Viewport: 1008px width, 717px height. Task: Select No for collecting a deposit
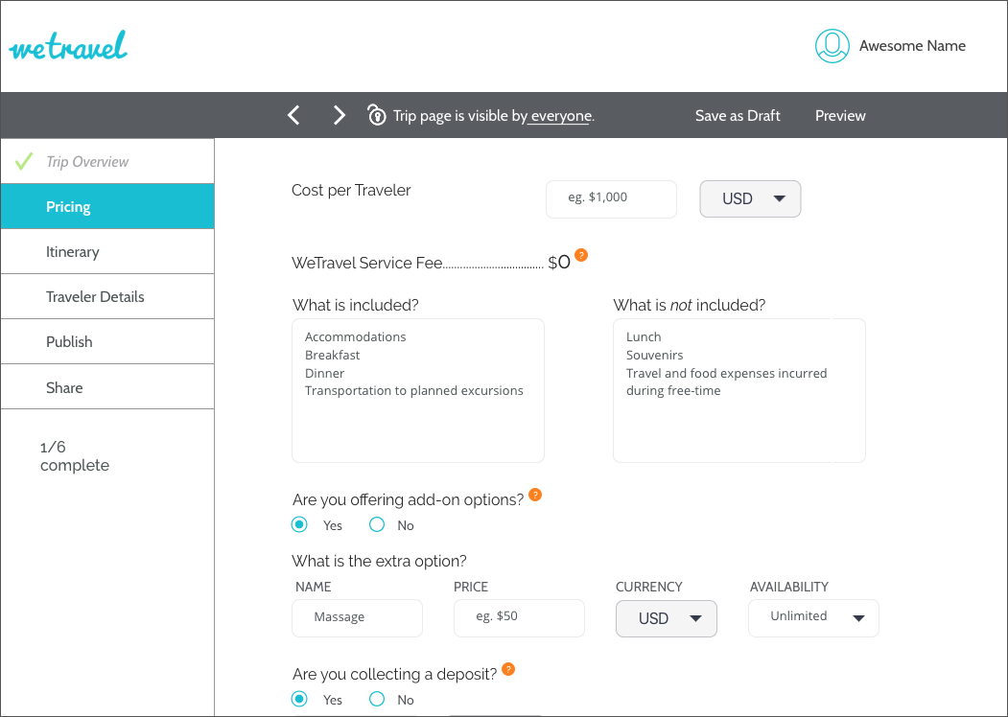(x=377, y=699)
